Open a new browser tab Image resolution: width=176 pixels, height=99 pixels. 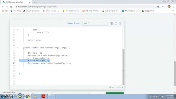pos(35,2)
